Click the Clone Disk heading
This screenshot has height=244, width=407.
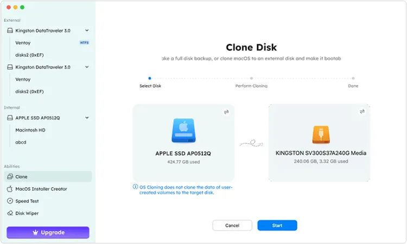(x=251, y=48)
